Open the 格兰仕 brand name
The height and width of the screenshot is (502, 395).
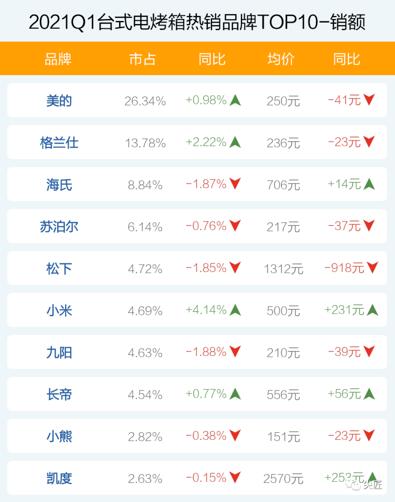point(59,143)
